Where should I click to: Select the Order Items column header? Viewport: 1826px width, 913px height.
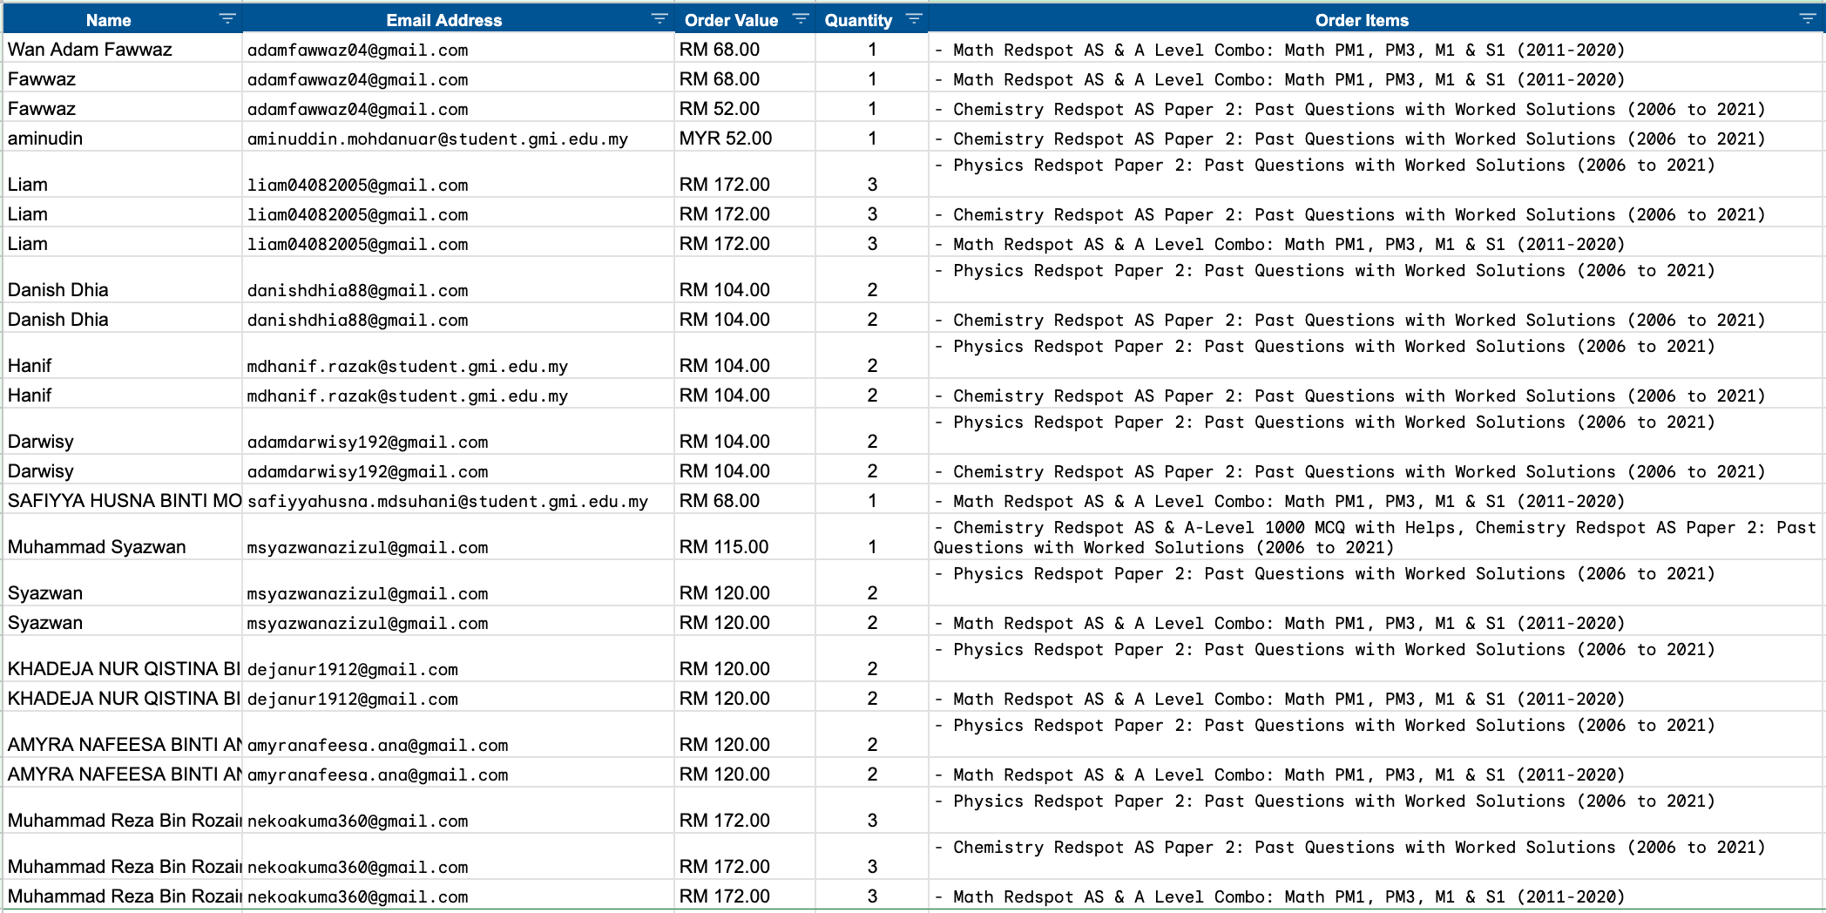point(1361,20)
